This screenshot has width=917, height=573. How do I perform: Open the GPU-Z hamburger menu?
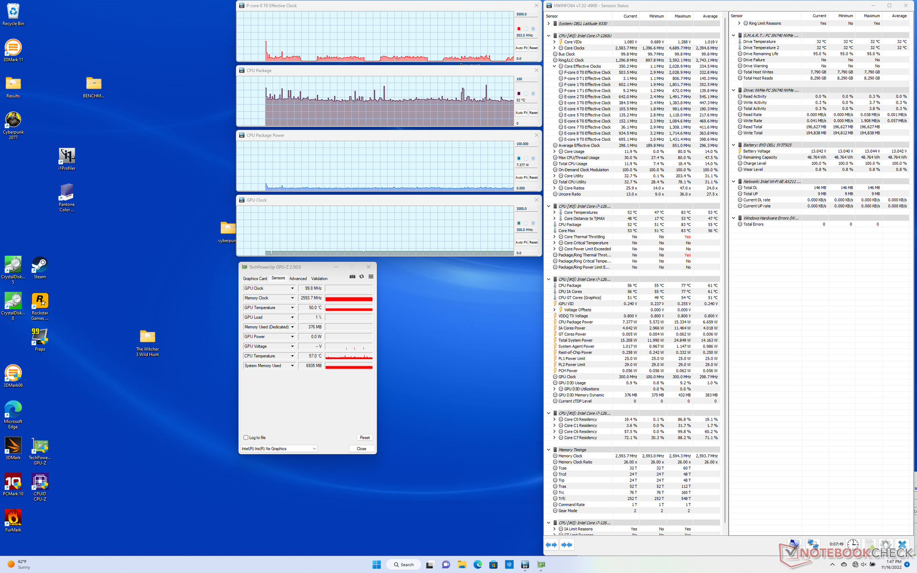click(x=371, y=277)
